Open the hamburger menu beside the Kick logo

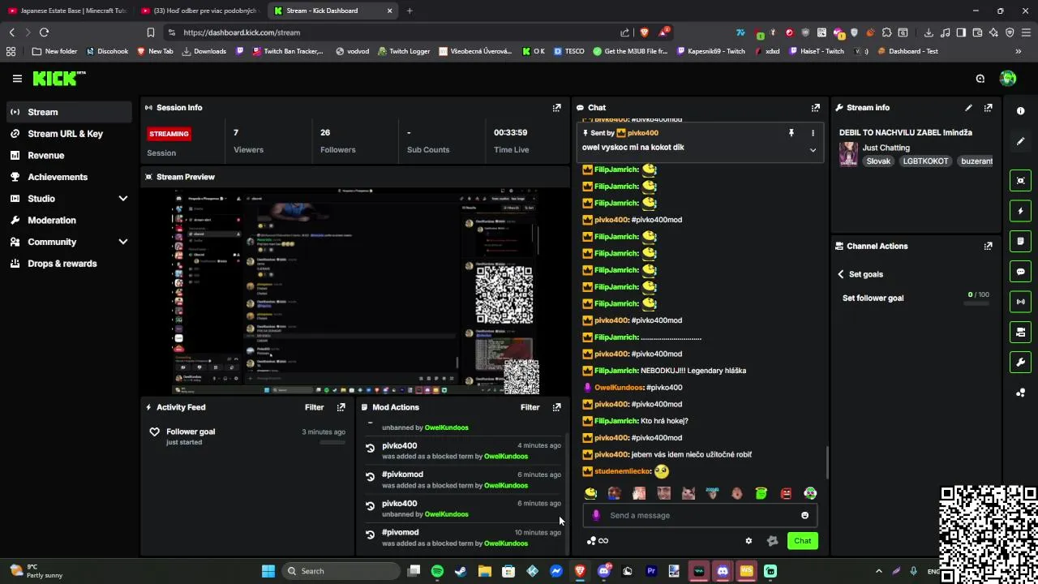coord(17,79)
